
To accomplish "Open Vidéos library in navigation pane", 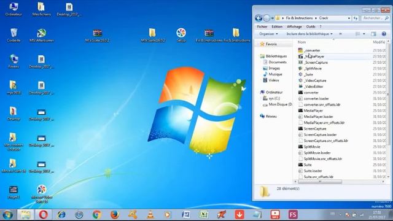I will (273, 80).
